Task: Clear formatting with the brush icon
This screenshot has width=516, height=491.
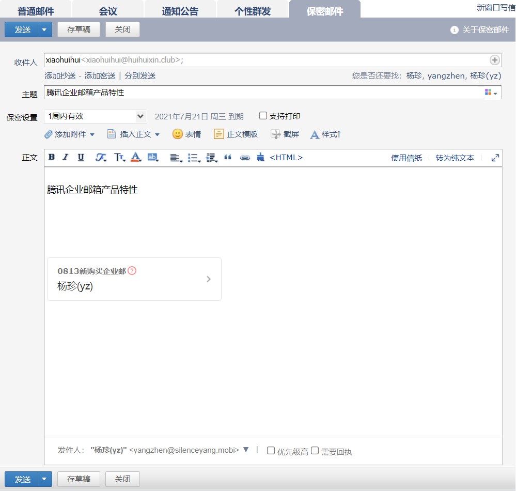Action: pyautogui.click(x=260, y=157)
